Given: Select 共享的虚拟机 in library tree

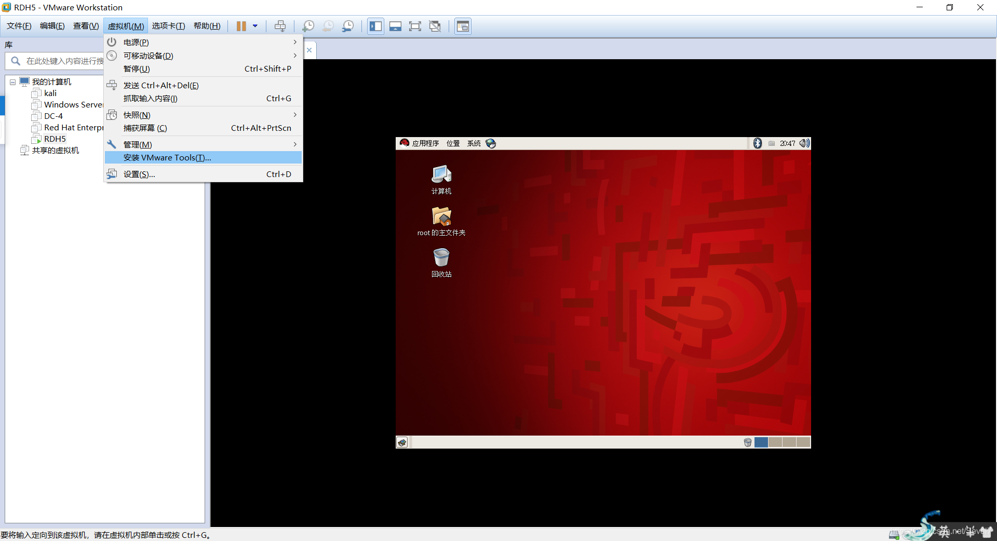Looking at the screenshot, I should [50, 151].
